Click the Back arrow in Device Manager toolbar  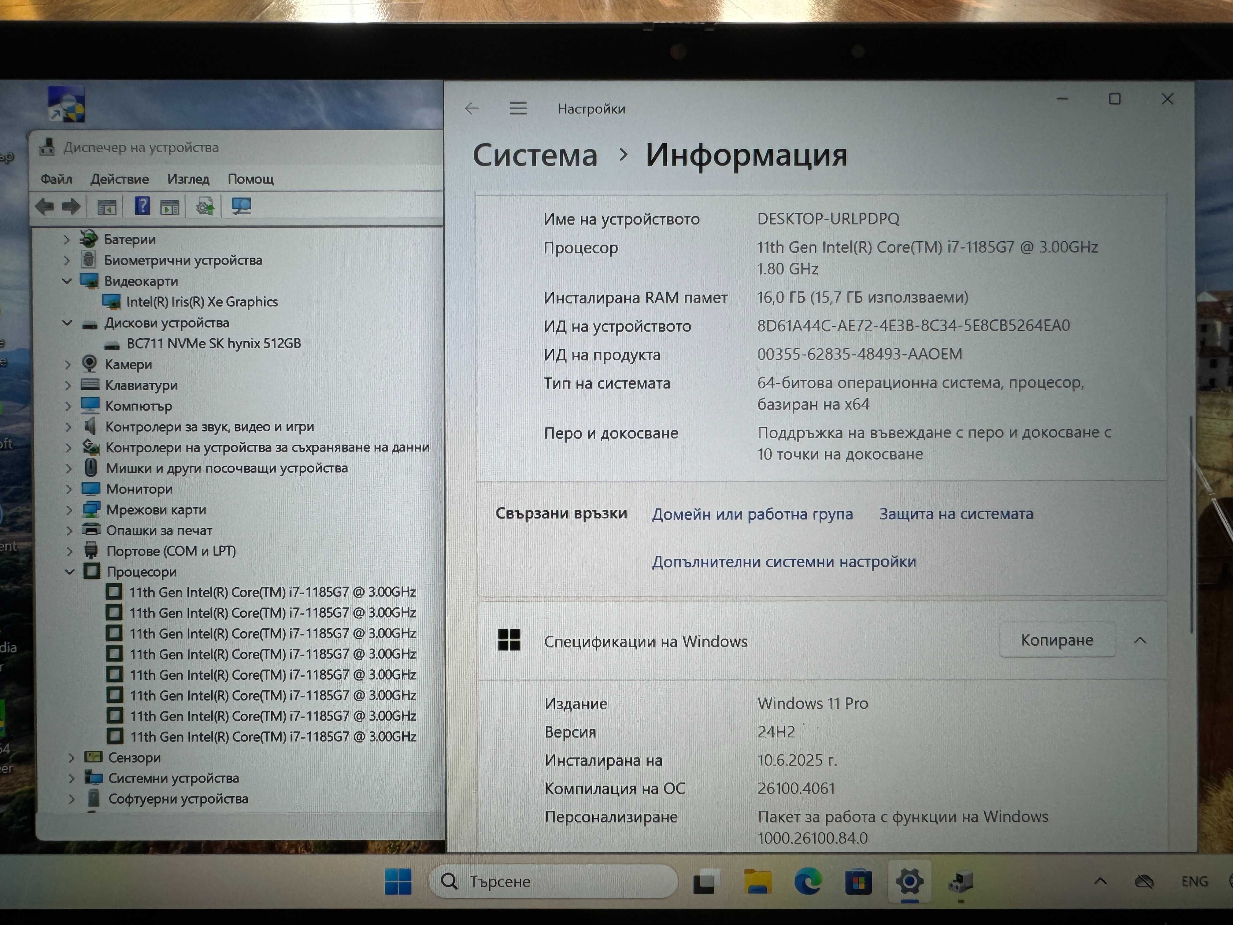point(45,207)
